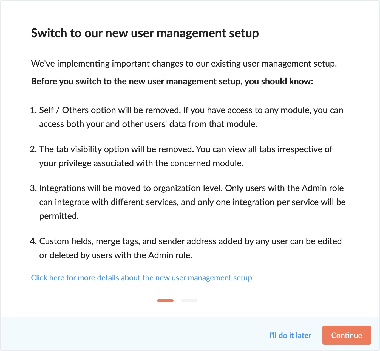Click the word "permitted."
Viewport: 380px width, 351px height.
[59, 216]
